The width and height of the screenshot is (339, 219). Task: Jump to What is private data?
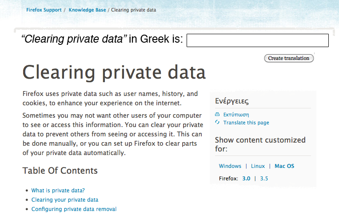pyautogui.click(x=58, y=191)
